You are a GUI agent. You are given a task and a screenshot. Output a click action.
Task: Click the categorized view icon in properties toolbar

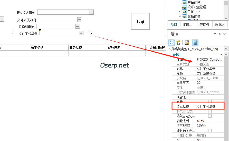171,43
